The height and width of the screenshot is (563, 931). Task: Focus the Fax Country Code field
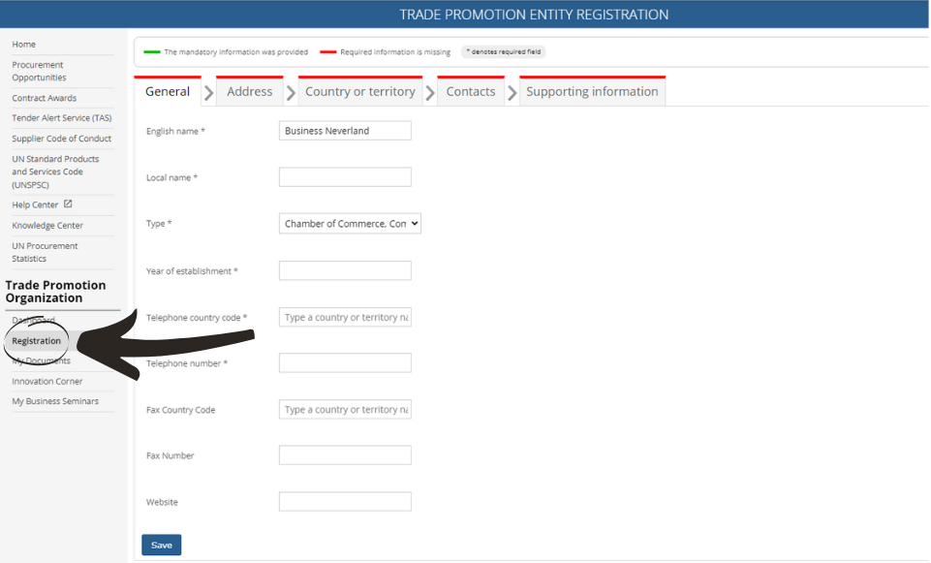[x=345, y=409]
